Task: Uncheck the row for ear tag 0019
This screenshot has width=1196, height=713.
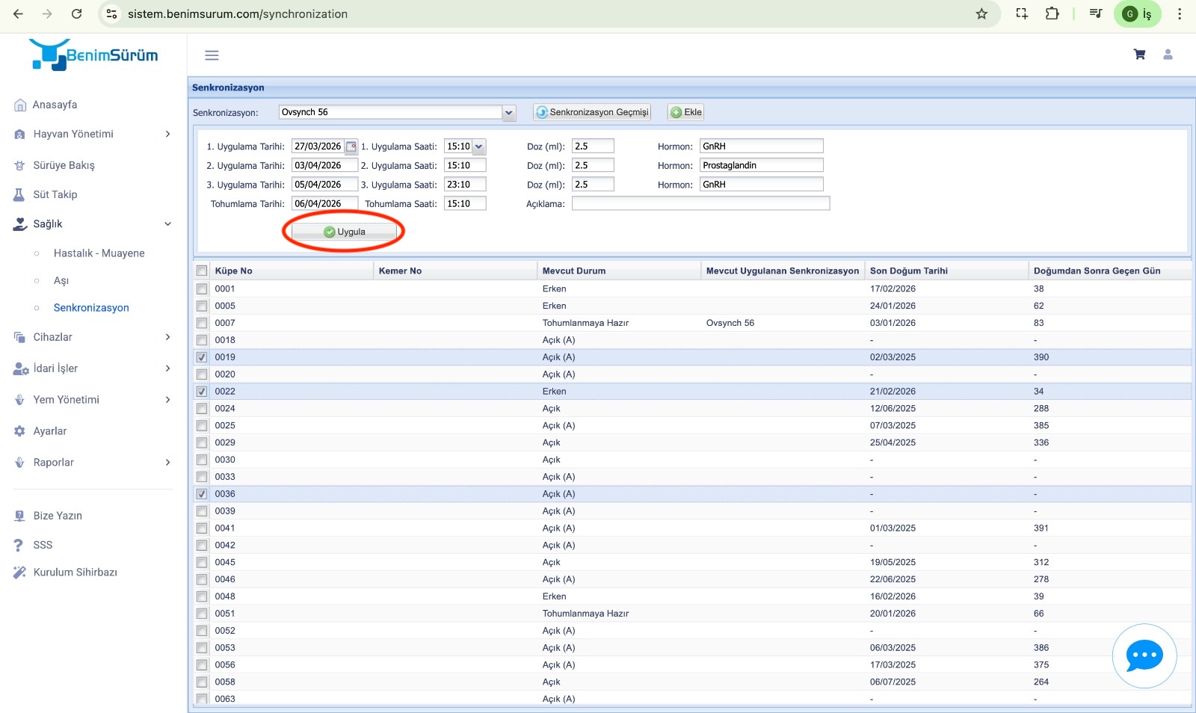Action: [202, 357]
